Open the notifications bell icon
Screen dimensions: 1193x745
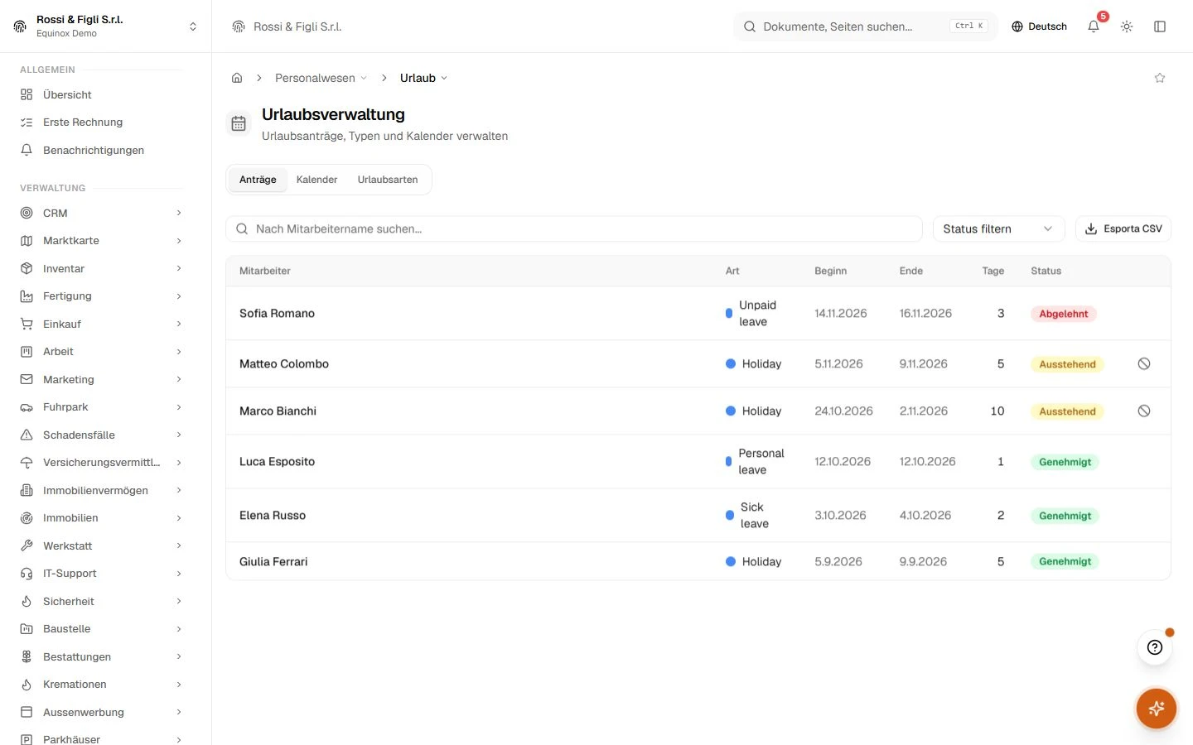click(x=1094, y=26)
